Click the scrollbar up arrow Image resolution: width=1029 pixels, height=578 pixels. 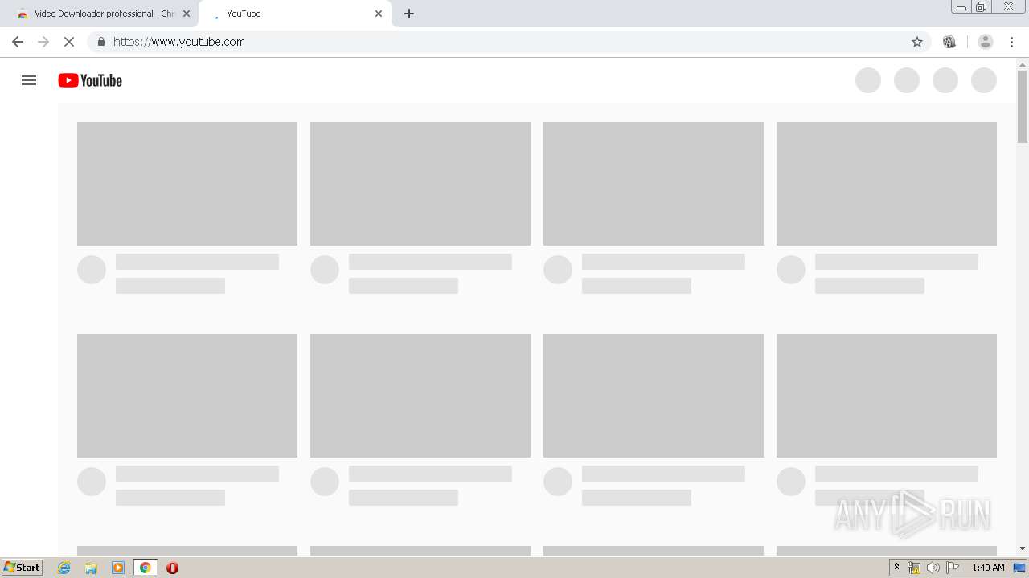click(x=1023, y=64)
